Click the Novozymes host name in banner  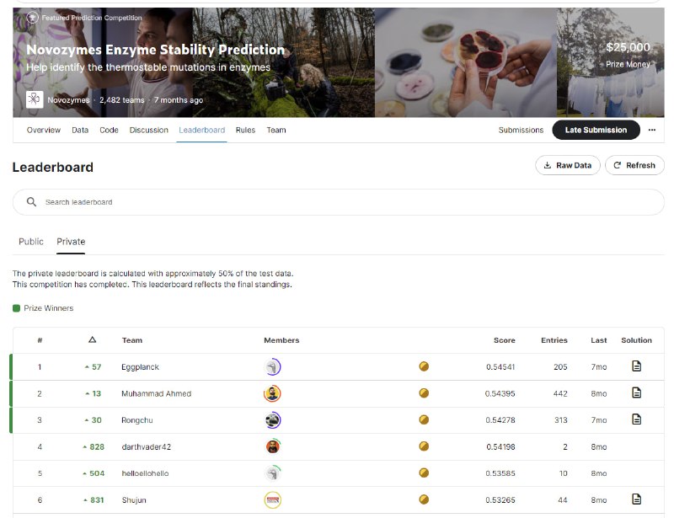coord(68,100)
